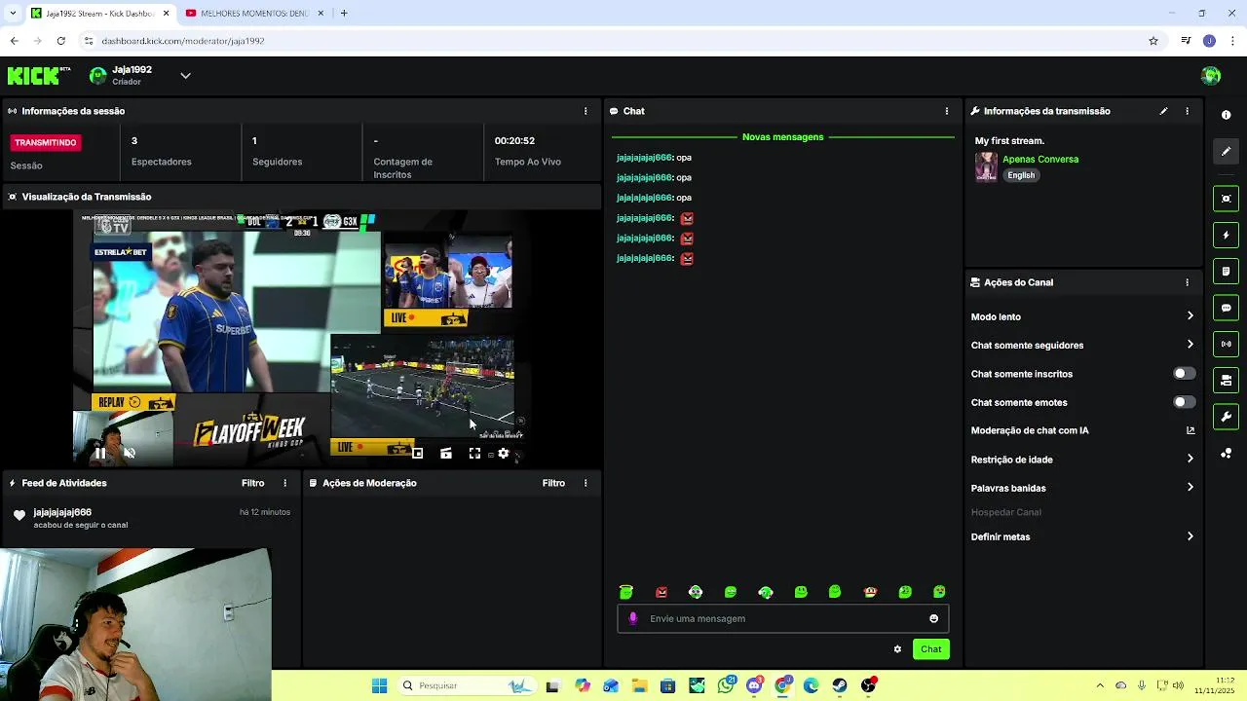The width and height of the screenshot is (1247, 701).
Task: Enable Chat somente inscritos switch
Action: click(x=1185, y=374)
